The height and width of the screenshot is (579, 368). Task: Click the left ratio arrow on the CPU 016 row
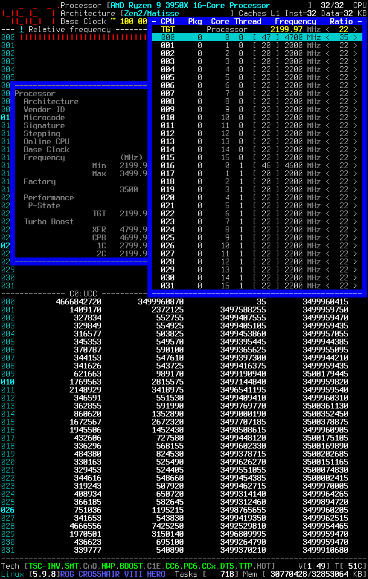[x=328, y=165]
